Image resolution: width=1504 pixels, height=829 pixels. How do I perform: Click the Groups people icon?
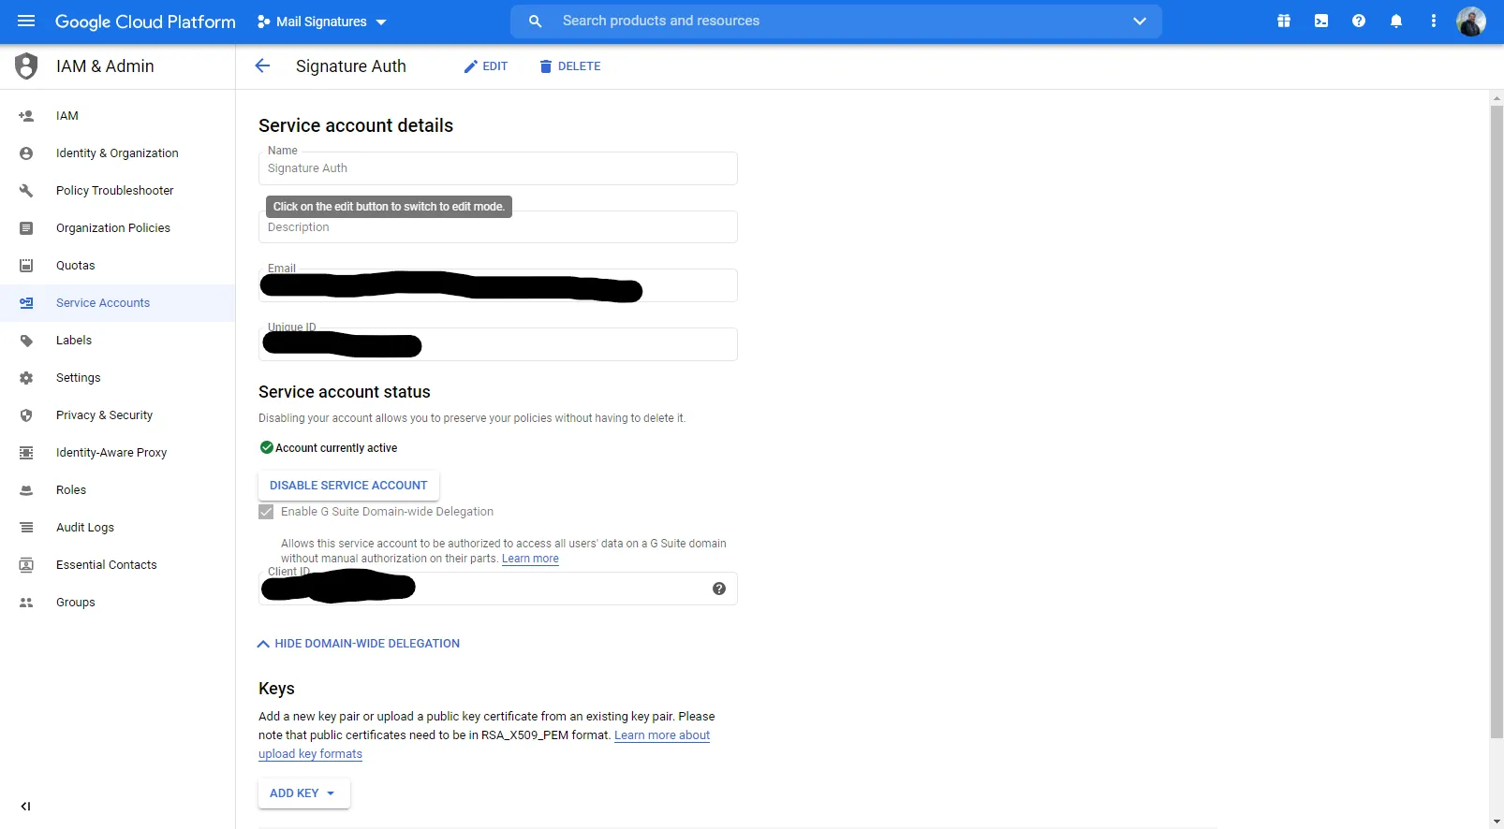(26, 603)
